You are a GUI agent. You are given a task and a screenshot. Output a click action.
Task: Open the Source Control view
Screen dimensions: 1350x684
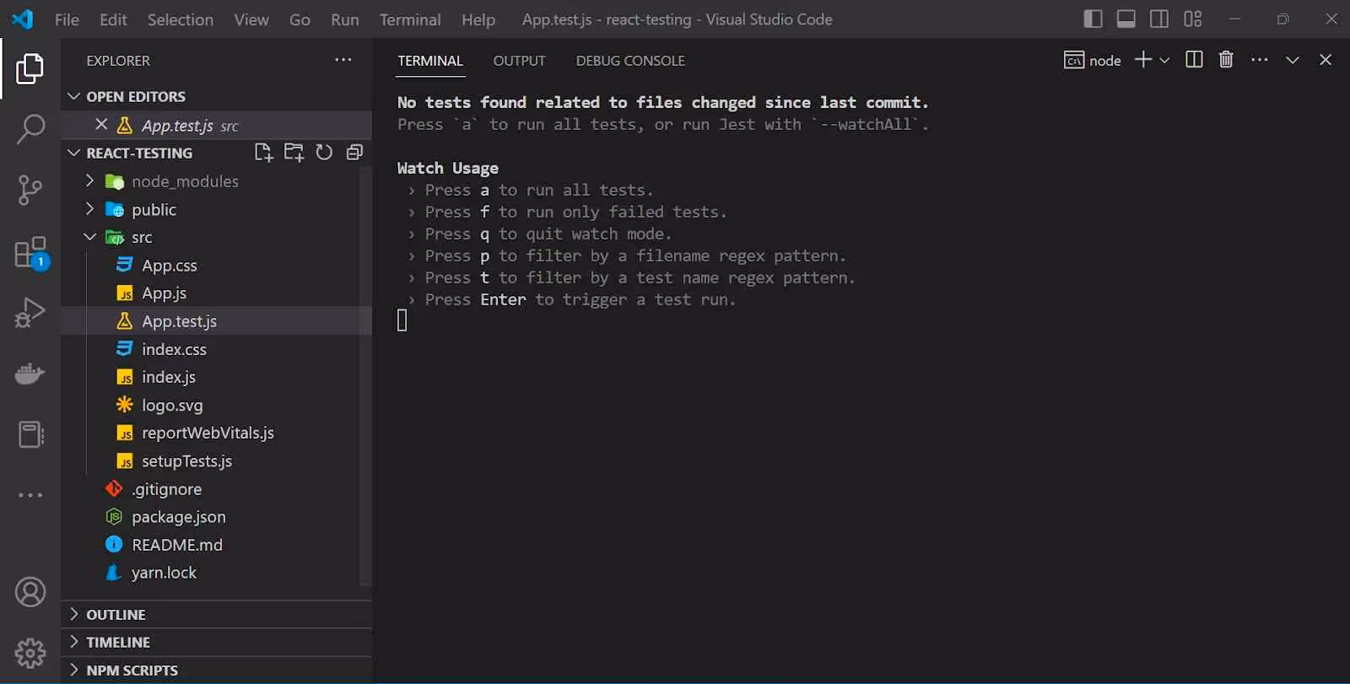[30, 190]
